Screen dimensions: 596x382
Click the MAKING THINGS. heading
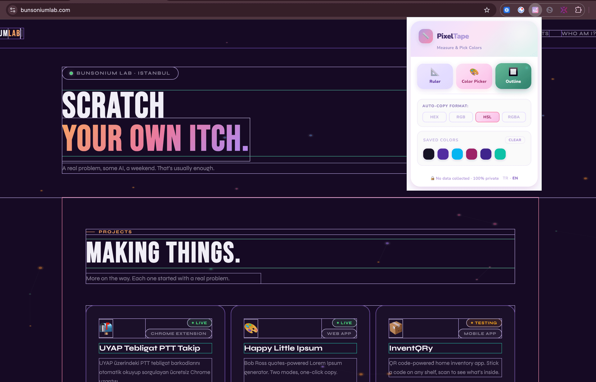pyautogui.click(x=163, y=252)
